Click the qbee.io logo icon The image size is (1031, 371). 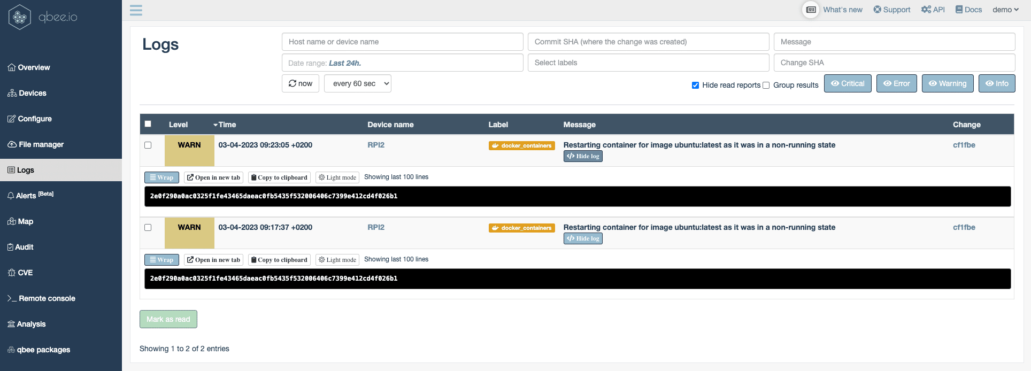tap(20, 17)
